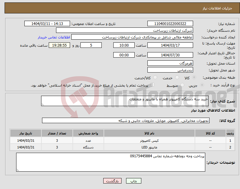Select the خدمت radio button

(177, 77)
